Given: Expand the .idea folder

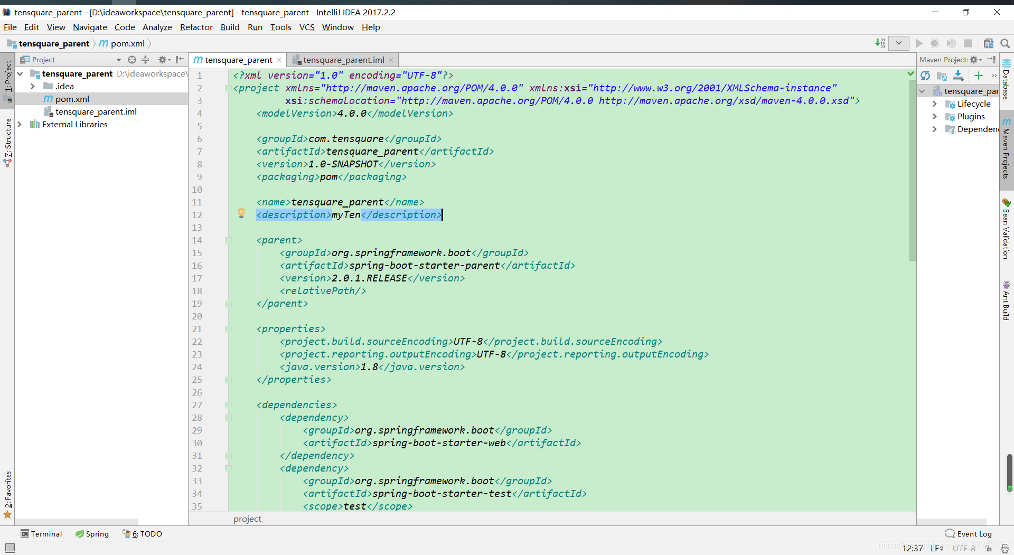Looking at the screenshot, I should 33,87.
